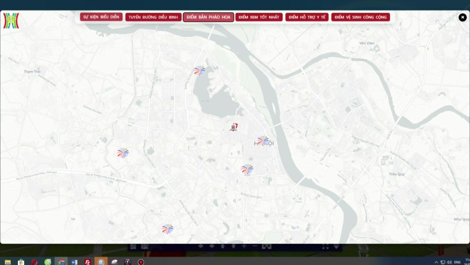The height and width of the screenshot is (265, 470).
Task: Close the map overlay with X button
Action: pos(462,17)
